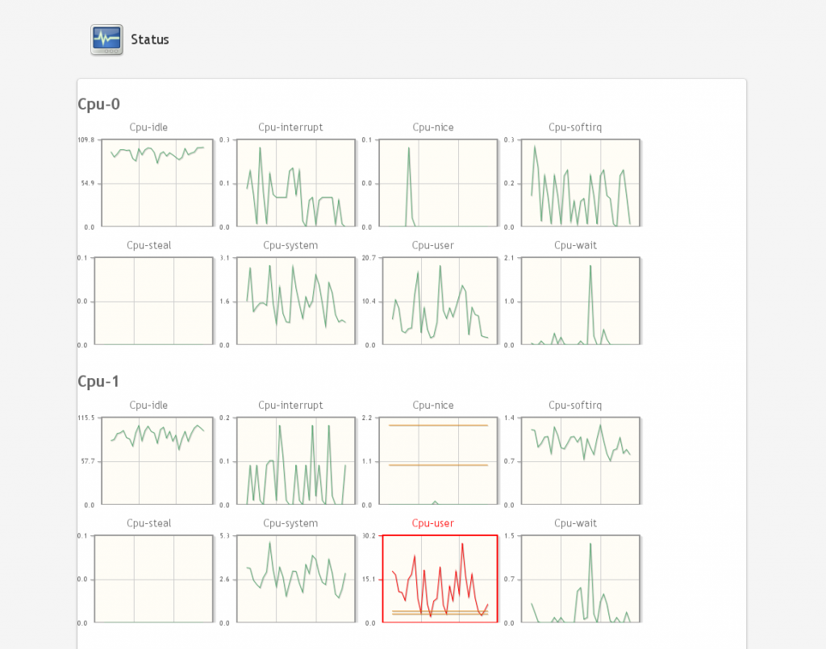The height and width of the screenshot is (649, 826).
Task: Click the 10.4 axis value
Action: (x=369, y=302)
